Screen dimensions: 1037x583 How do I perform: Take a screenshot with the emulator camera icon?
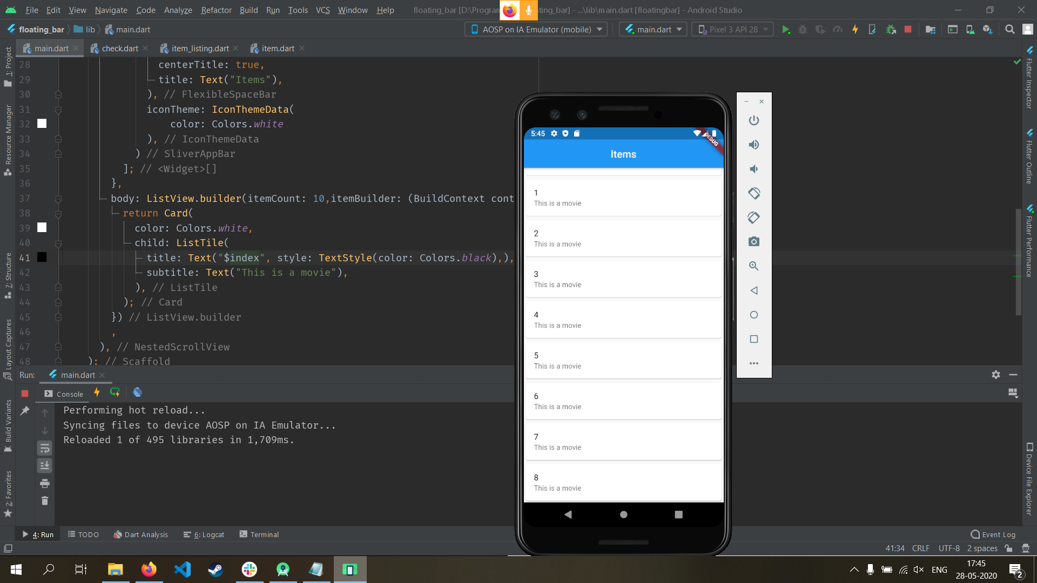(754, 241)
